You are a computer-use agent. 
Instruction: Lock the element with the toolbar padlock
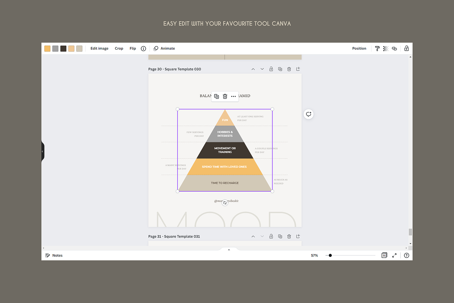pyautogui.click(x=406, y=48)
